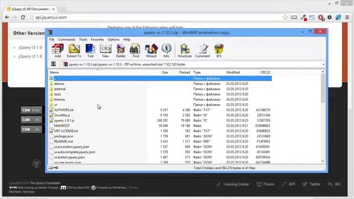Screen dimensions: 354x199
Task: Open the File menu in WinRAR
Action: coord(51,39)
